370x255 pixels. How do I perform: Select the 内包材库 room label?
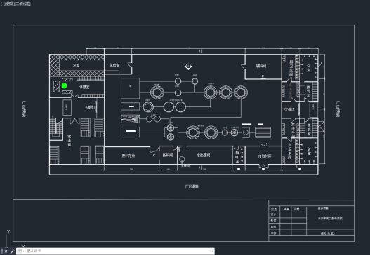265,156
